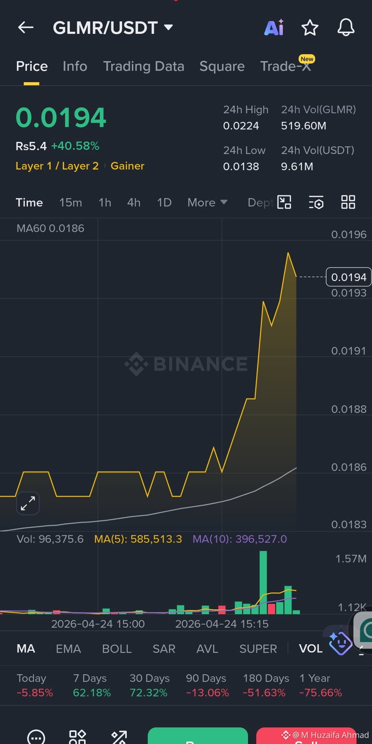This screenshot has height=744, width=372.
Task: Tap the 24h Low value 0.0138
Action: pyautogui.click(x=241, y=166)
